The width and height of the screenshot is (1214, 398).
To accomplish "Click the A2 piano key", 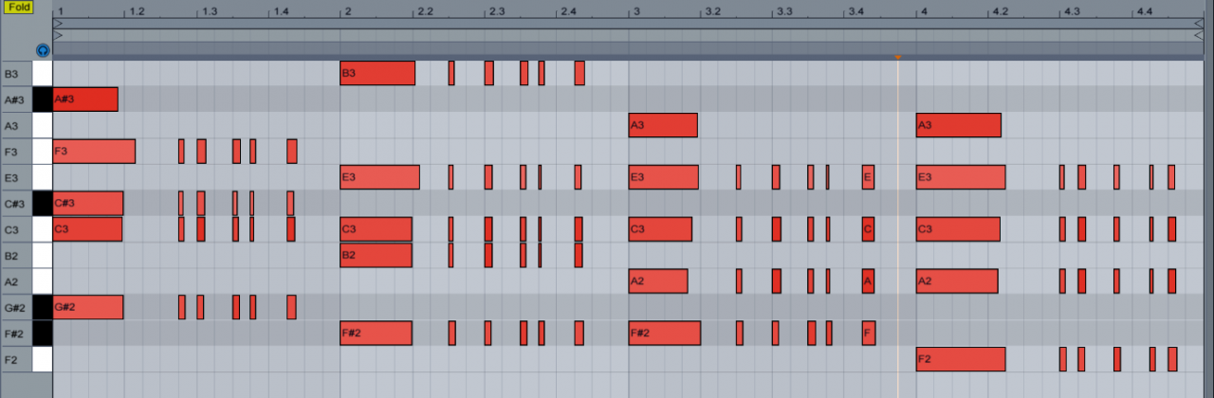I will [43, 281].
